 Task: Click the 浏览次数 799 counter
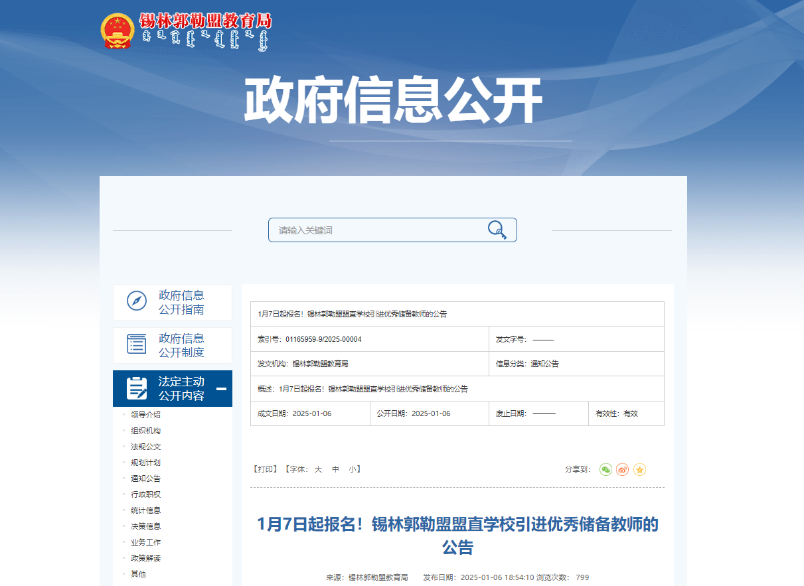pyautogui.click(x=563, y=577)
